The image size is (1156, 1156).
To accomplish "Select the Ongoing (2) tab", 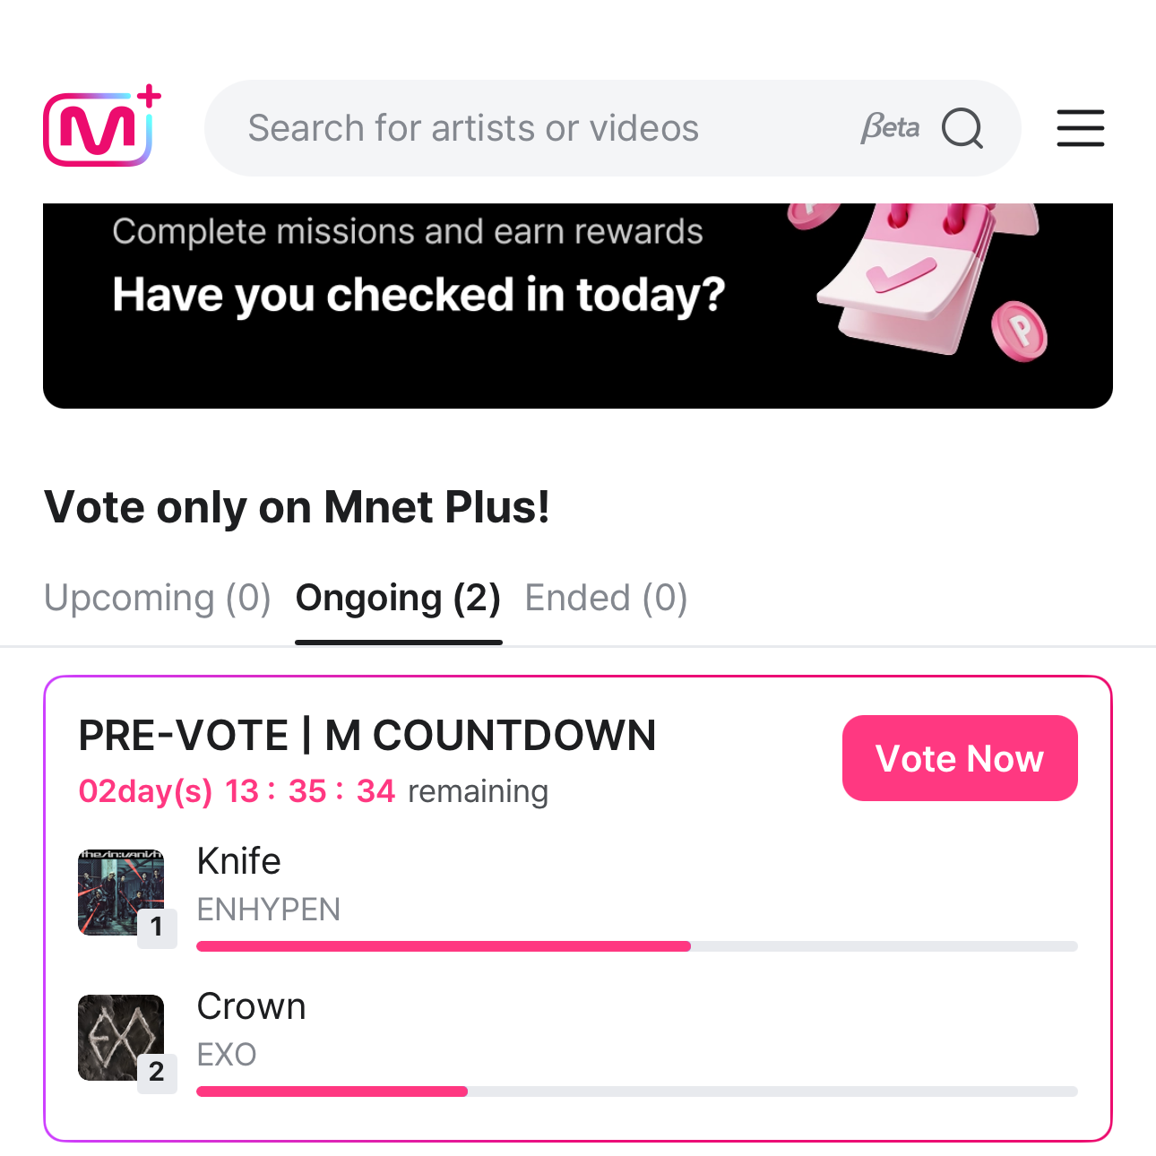I will pyautogui.click(x=398, y=598).
